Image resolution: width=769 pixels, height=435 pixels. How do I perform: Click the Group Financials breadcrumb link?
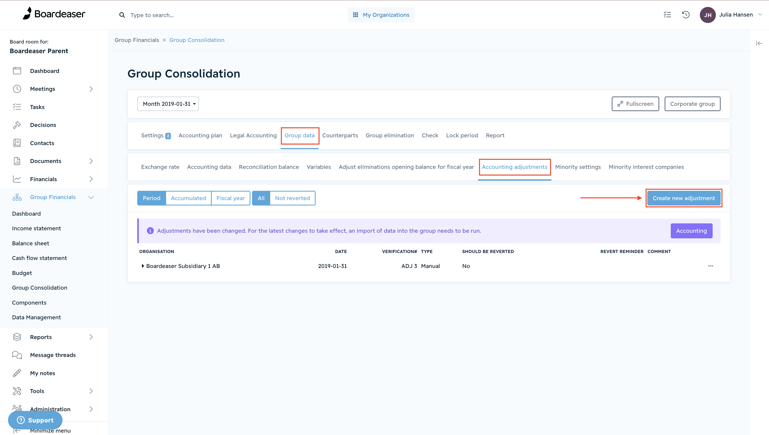pos(137,40)
